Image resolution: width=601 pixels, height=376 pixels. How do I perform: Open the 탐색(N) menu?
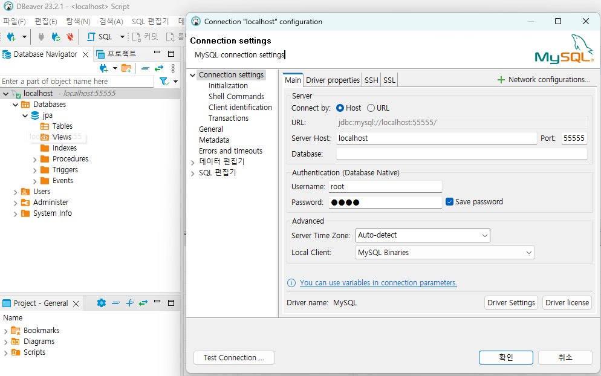tap(78, 22)
